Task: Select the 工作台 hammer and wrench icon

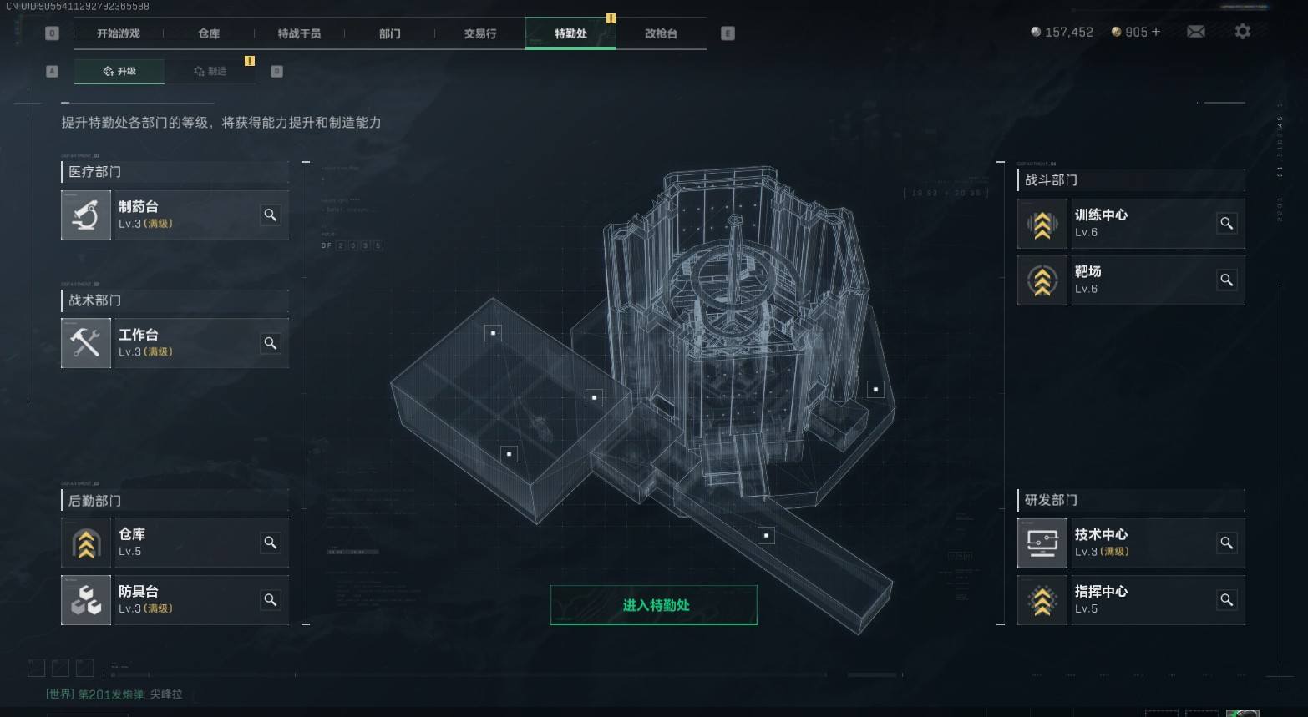Action: pos(86,343)
